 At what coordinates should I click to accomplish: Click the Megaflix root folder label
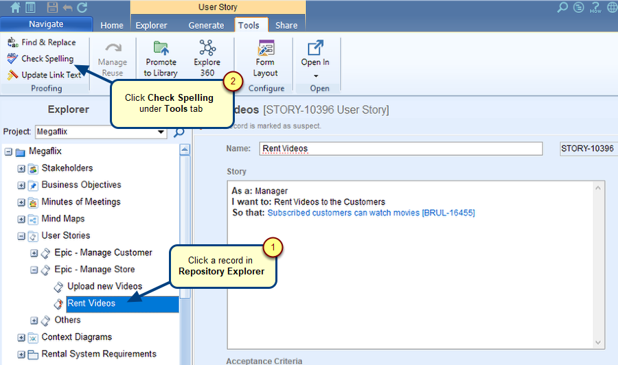(45, 151)
